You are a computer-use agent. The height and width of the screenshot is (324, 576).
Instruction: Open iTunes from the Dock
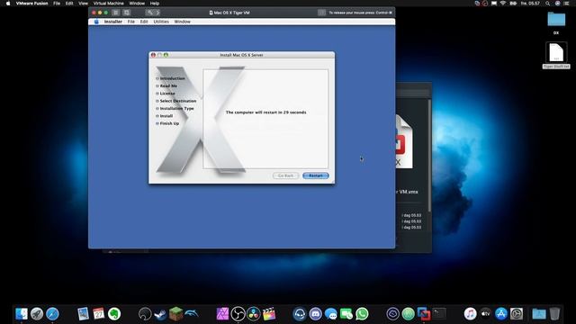pyautogui.click(x=470, y=314)
